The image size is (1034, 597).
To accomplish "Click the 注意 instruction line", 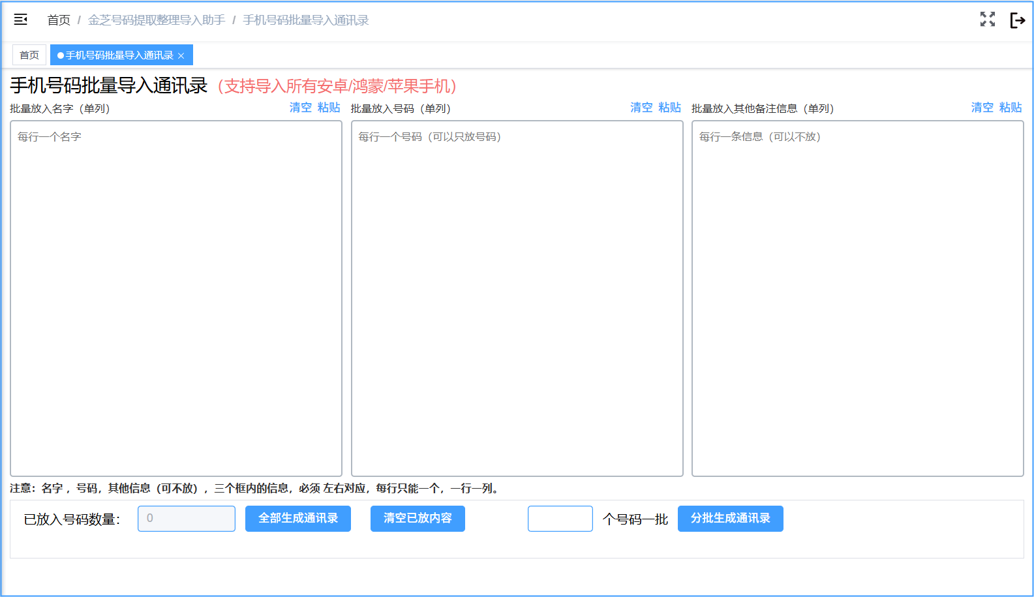I will (x=255, y=489).
